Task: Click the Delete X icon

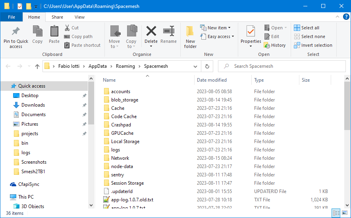Action: click(x=151, y=31)
